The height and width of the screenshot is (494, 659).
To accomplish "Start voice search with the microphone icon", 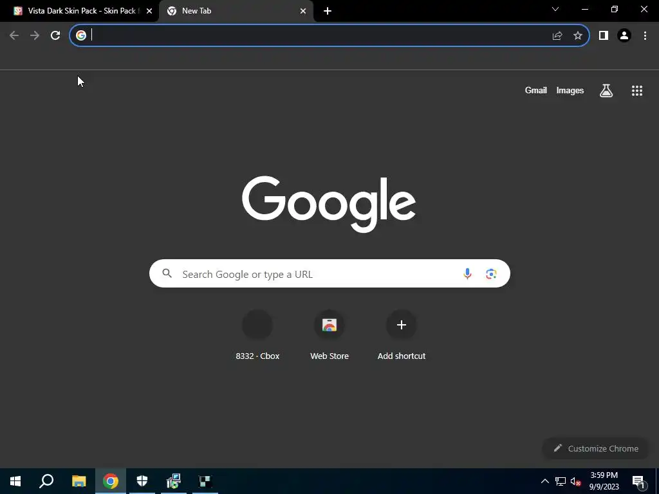I will tap(467, 274).
